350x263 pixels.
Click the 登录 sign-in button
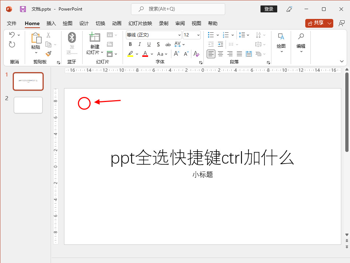[x=269, y=9]
